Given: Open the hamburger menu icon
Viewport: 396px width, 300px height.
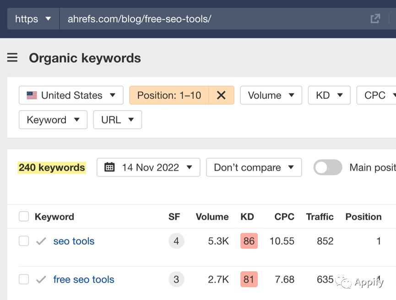Looking at the screenshot, I should 12,58.
